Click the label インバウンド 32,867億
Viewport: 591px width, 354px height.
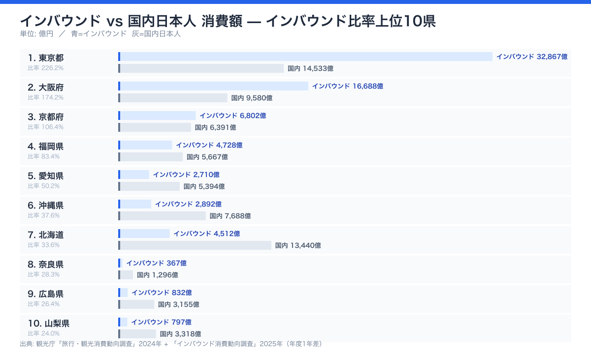coord(532,57)
